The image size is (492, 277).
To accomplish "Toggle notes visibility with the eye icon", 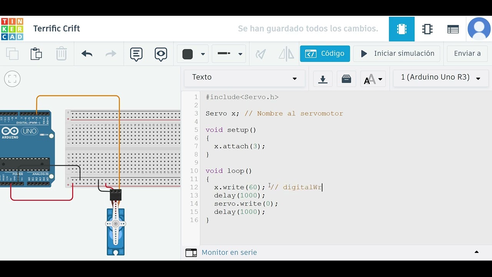I will pyautogui.click(x=161, y=54).
